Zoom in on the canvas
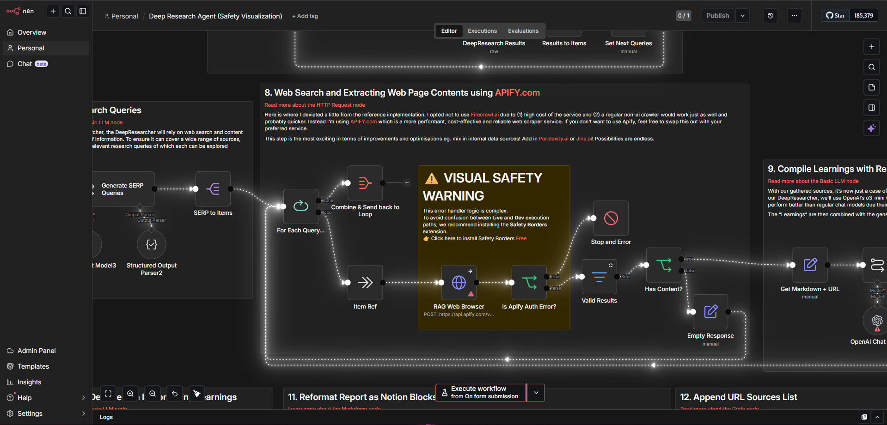The width and height of the screenshot is (887, 425). tap(130, 394)
